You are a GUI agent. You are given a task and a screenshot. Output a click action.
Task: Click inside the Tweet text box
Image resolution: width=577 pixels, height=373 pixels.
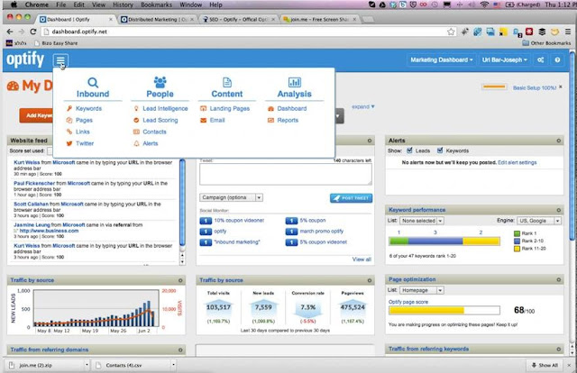tap(286, 174)
